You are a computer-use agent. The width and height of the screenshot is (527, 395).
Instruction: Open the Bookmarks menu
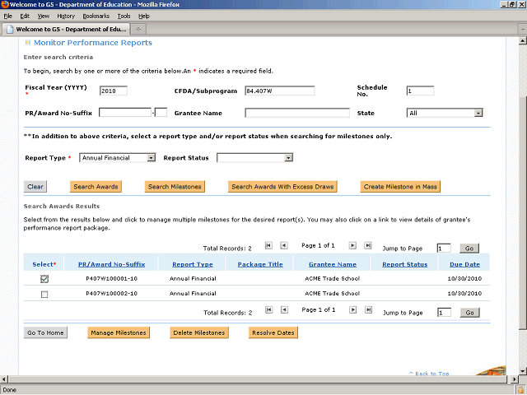click(96, 16)
